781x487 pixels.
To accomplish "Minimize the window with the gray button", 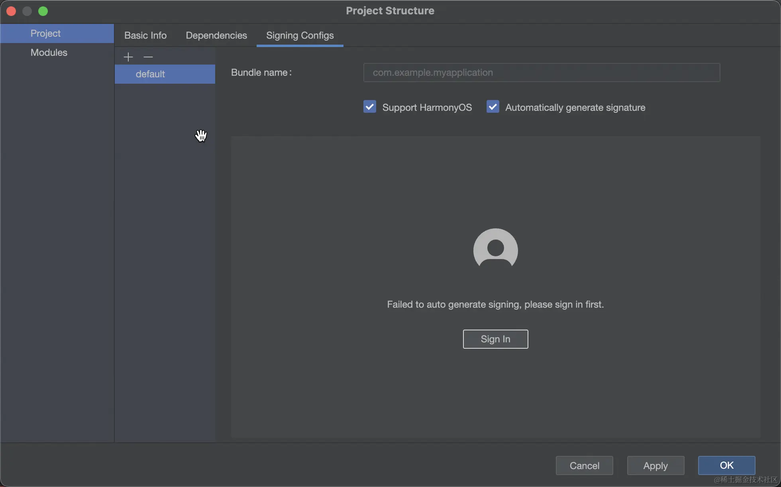I will [x=27, y=11].
